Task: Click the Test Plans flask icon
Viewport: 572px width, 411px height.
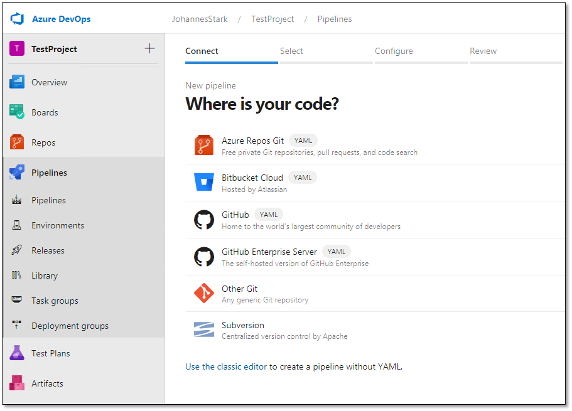Action: click(x=17, y=353)
